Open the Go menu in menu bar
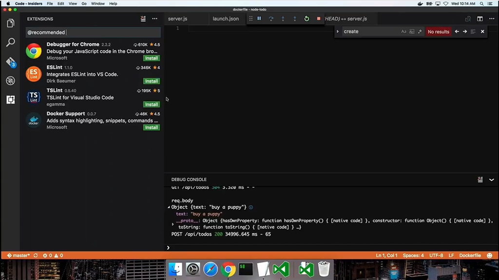499x280 pixels. click(x=84, y=3)
